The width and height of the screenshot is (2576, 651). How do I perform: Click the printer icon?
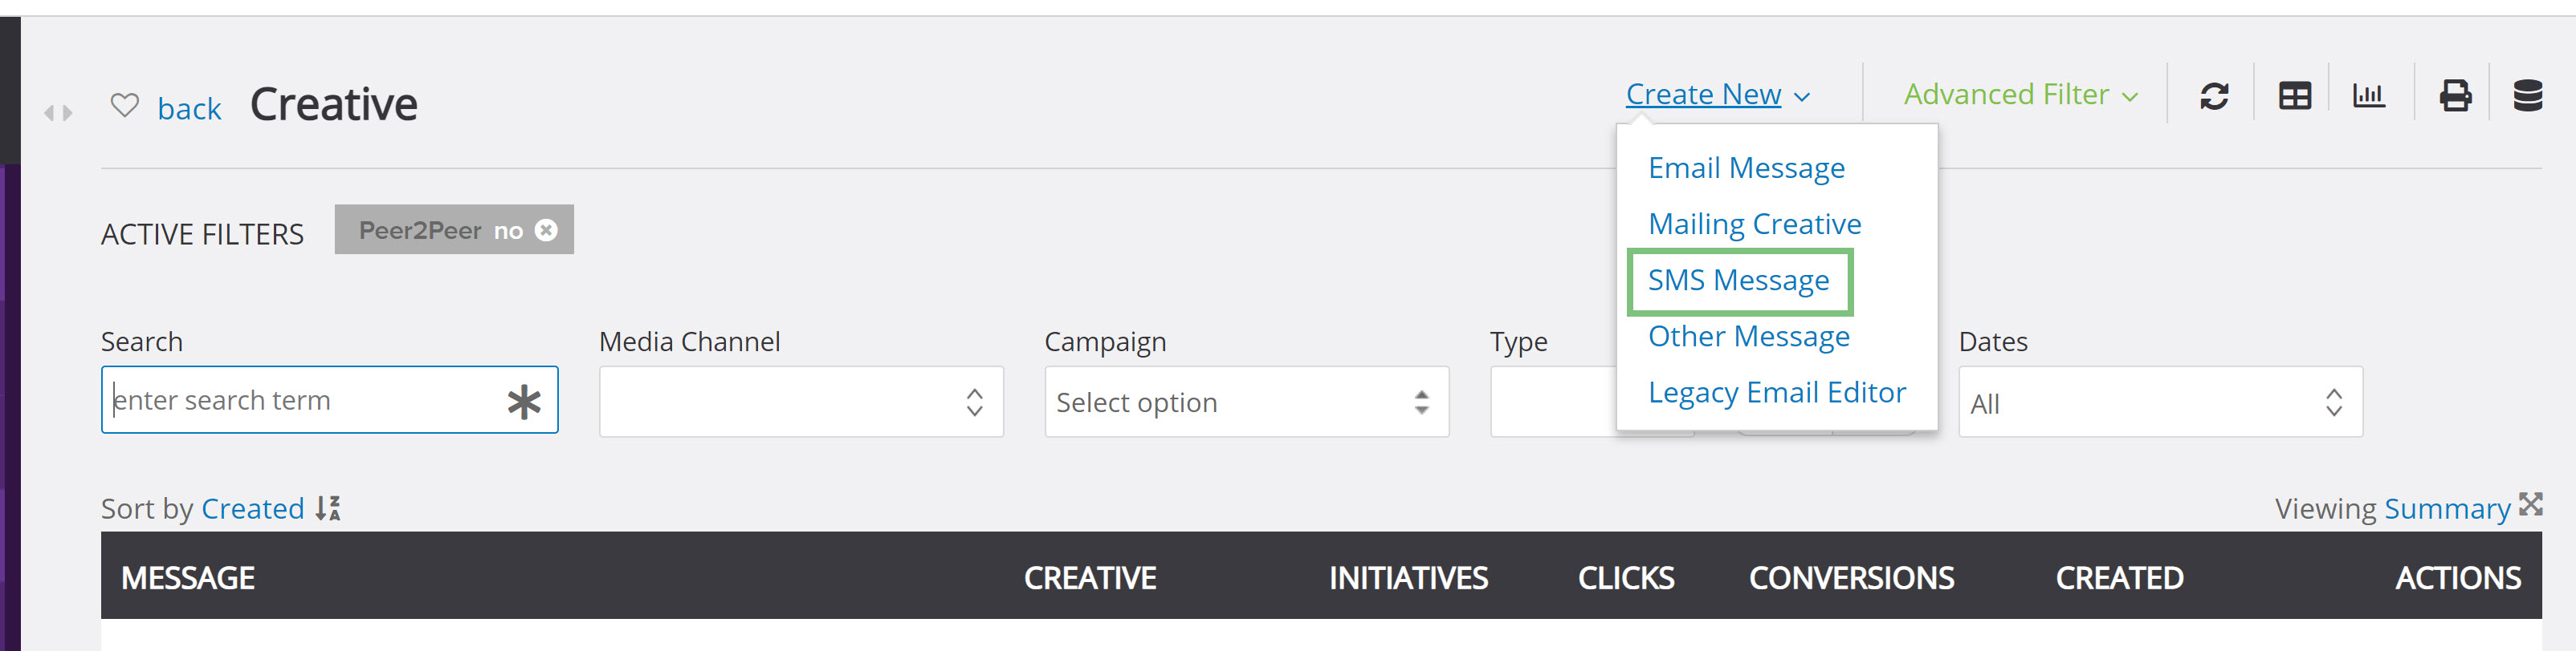point(2455,96)
